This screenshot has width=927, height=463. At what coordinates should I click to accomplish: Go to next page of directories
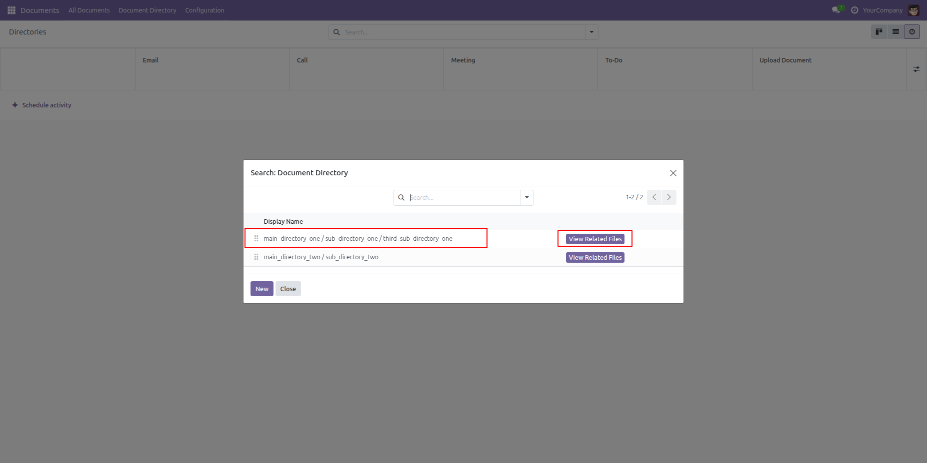(669, 197)
